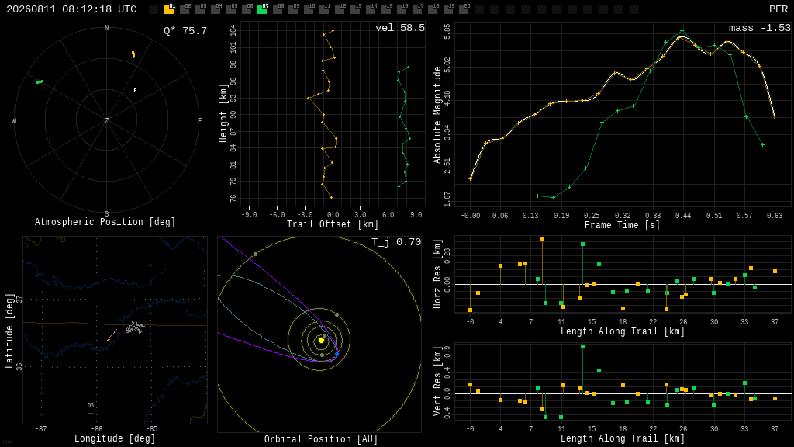Click station box 10 in top strip
Image resolution: width=794 pixels, height=447 pixels.
click(309, 9)
